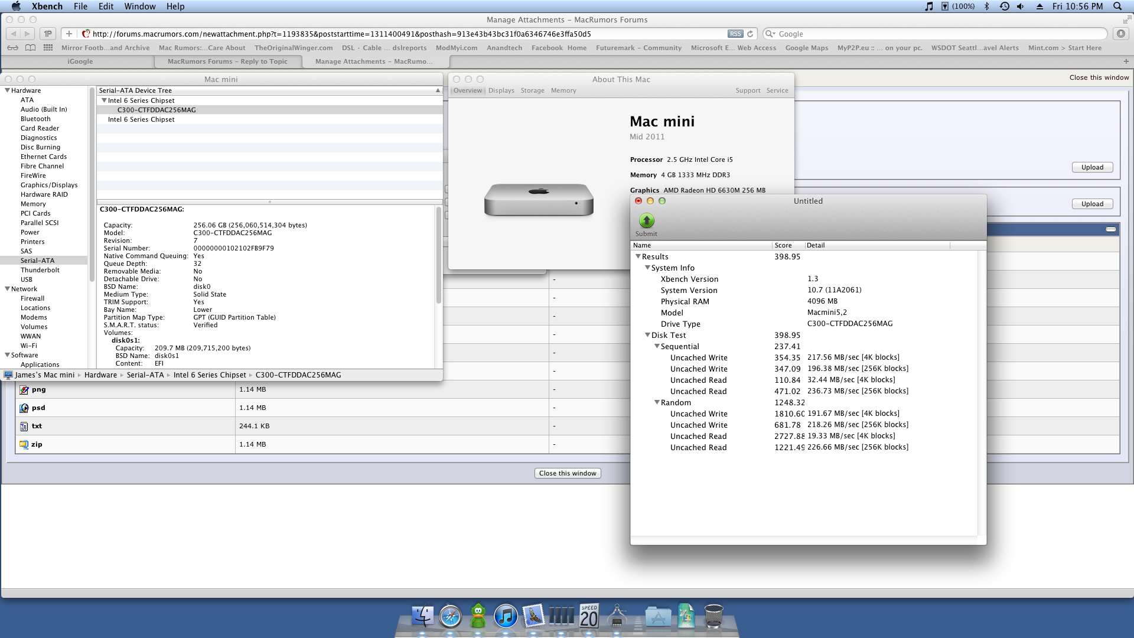Select Thunderbolt in the Hardware sidebar
This screenshot has height=638, width=1134.
pos(40,270)
